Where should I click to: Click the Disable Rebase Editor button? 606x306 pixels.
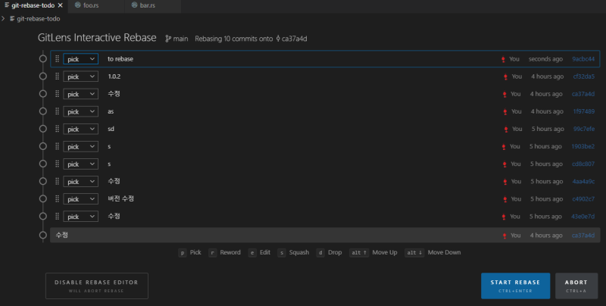pyautogui.click(x=96, y=286)
